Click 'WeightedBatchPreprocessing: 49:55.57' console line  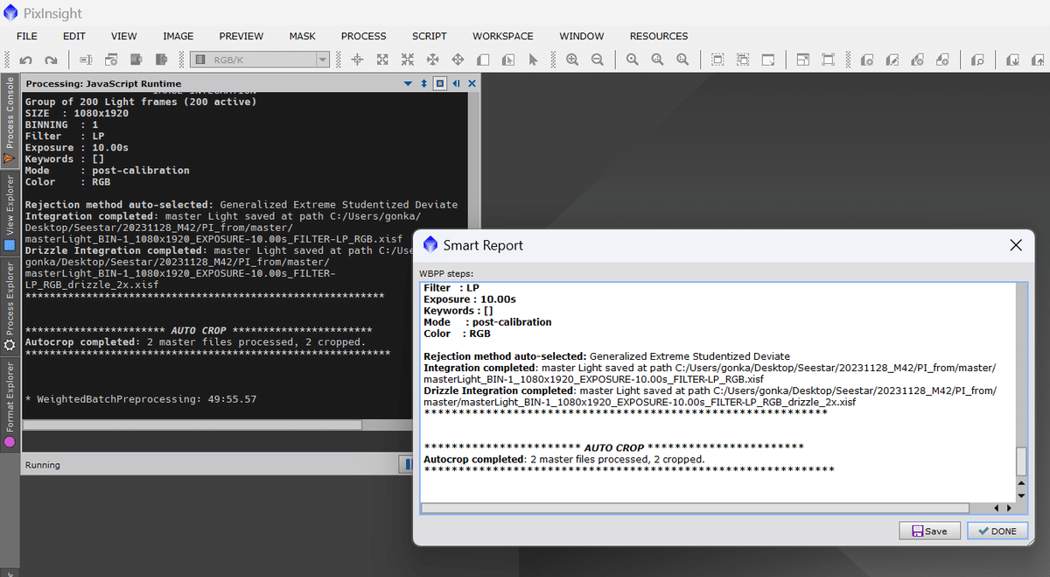[141, 399]
